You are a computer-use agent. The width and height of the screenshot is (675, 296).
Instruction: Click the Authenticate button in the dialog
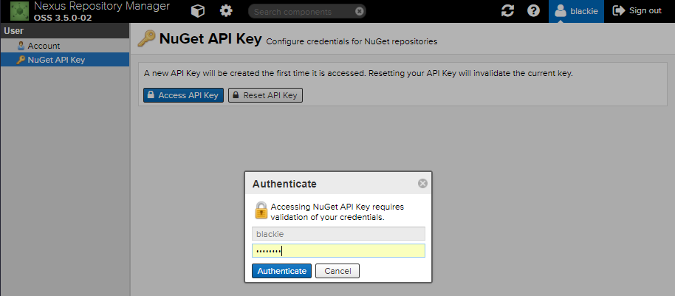[281, 271]
